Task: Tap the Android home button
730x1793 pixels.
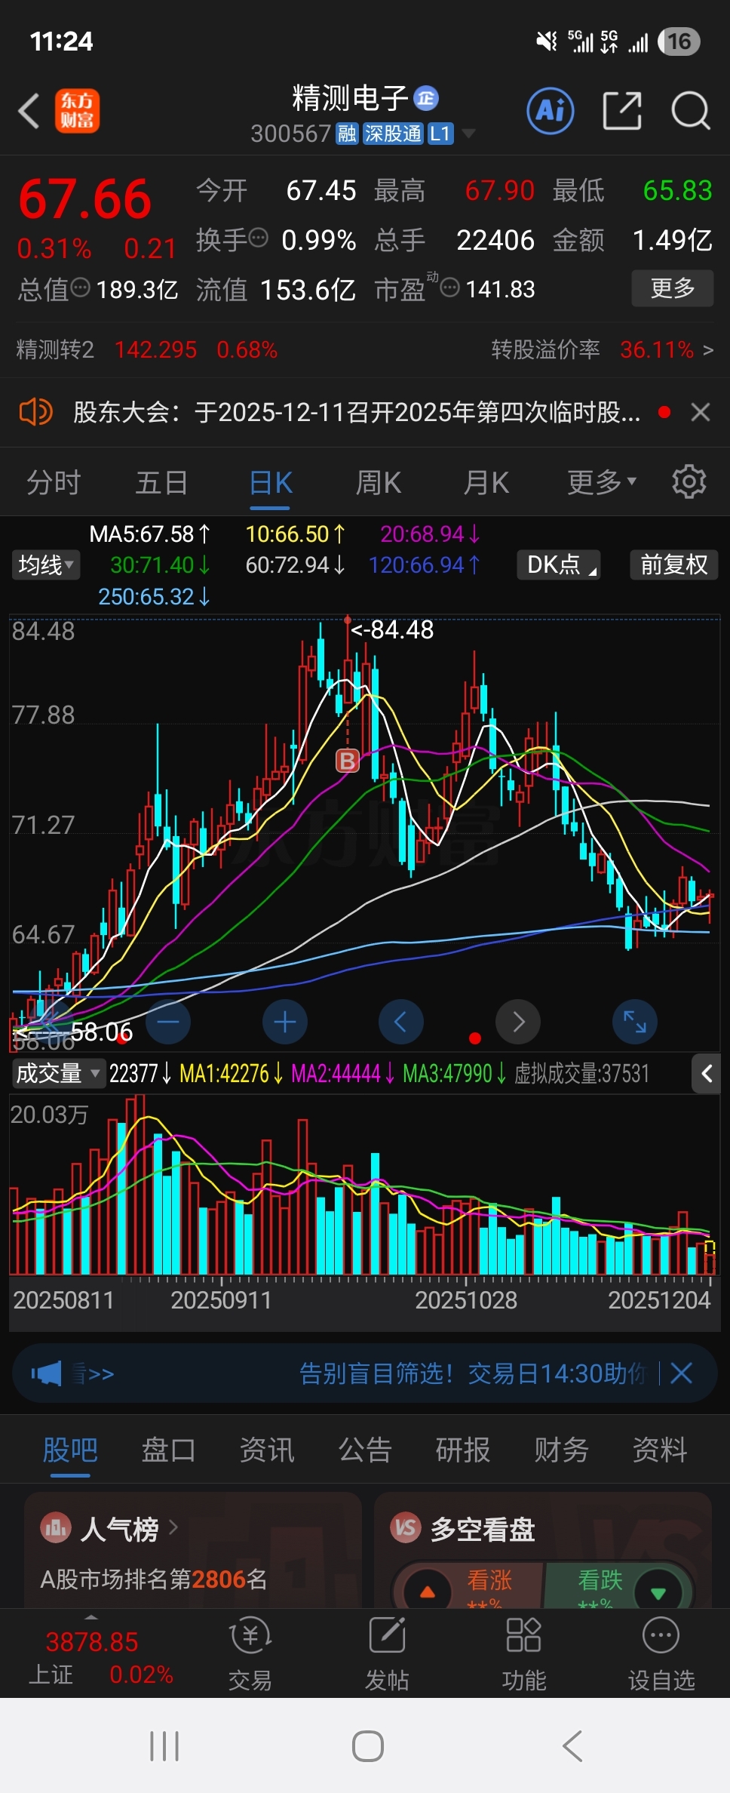Action: [x=368, y=1745]
